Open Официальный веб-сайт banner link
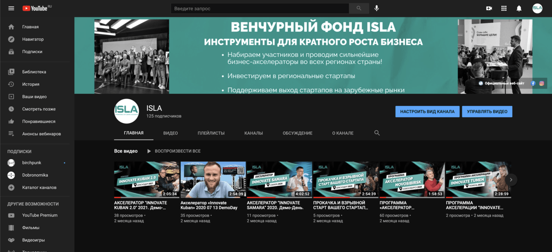Screen dimensions: 552x252 pyautogui.click(x=501, y=83)
